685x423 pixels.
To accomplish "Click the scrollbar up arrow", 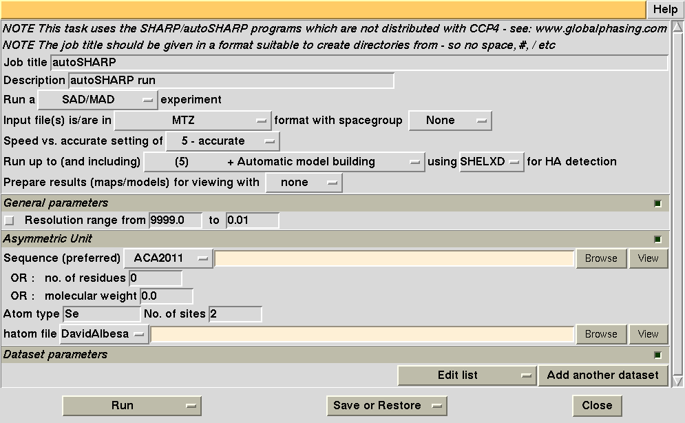I will [677, 27].
